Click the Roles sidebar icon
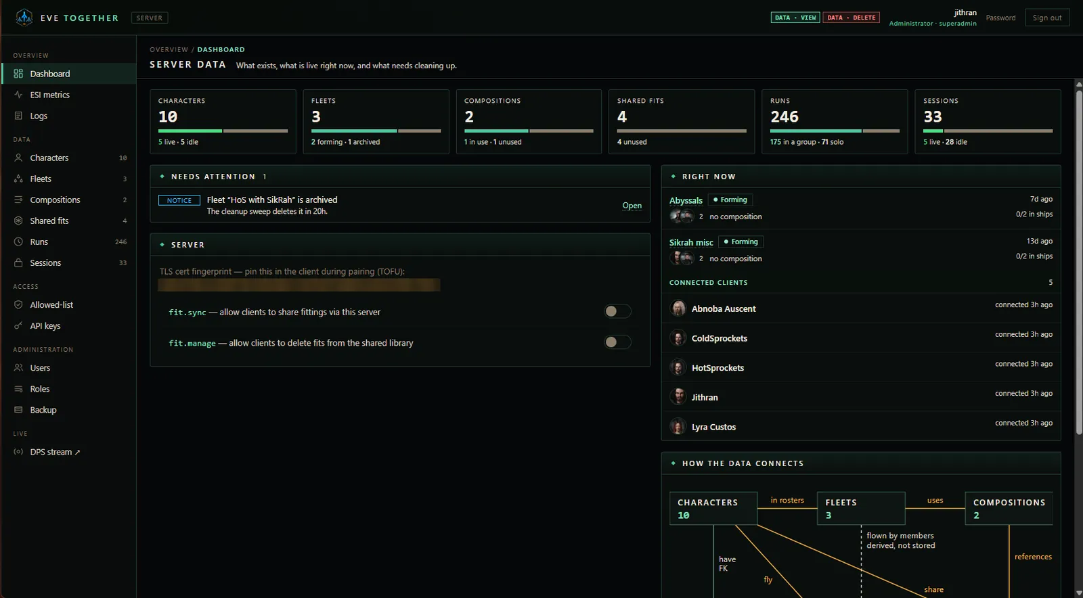1083x598 pixels. [x=18, y=389]
